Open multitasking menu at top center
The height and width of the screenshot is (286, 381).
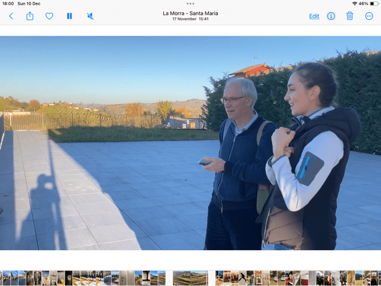pos(190,4)
